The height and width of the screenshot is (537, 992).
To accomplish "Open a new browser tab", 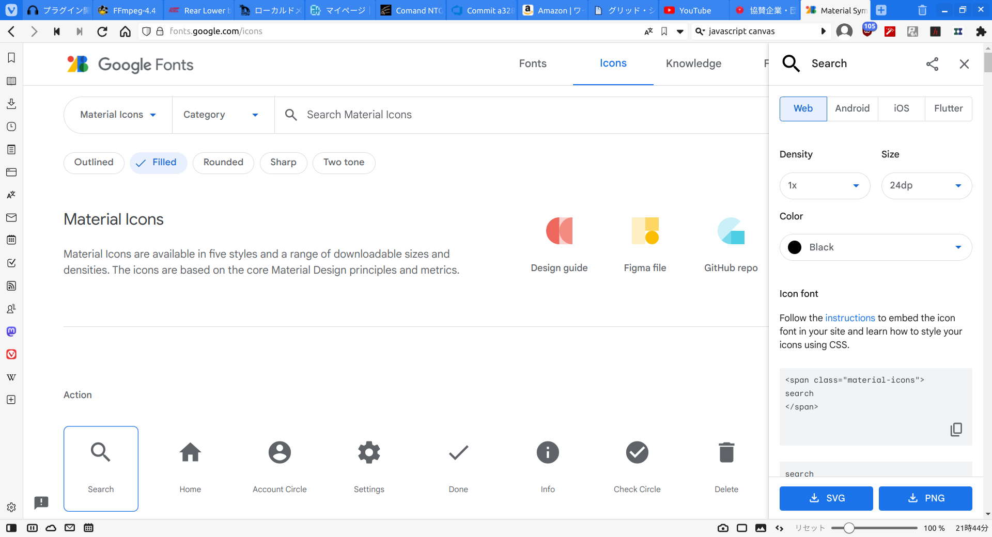I will [x=881, y=10].
